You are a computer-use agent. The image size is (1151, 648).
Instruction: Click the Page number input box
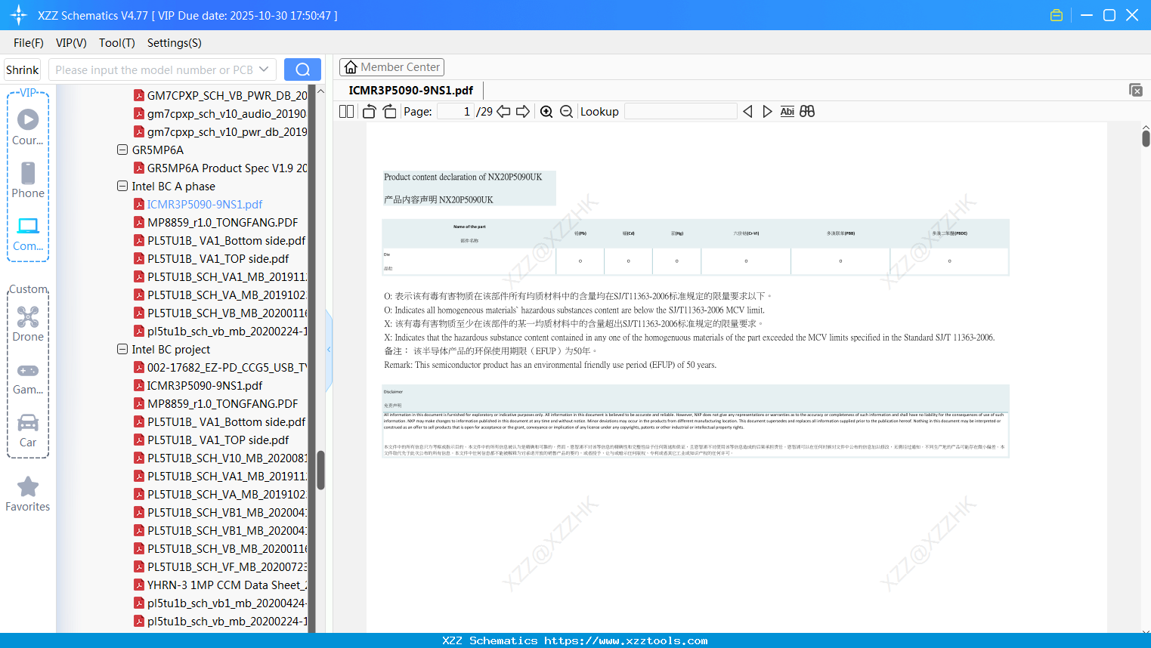[x=456, y=112]
